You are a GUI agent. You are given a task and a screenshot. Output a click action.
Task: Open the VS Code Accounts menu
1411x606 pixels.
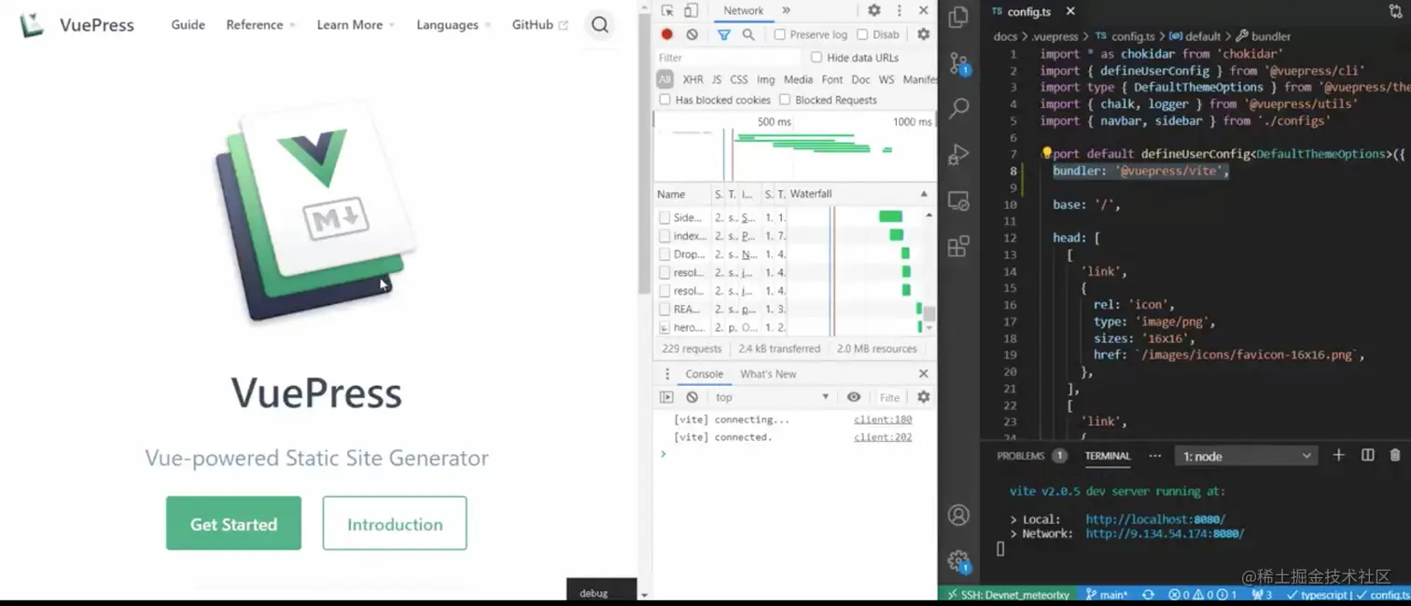click(x=958, y=515)
